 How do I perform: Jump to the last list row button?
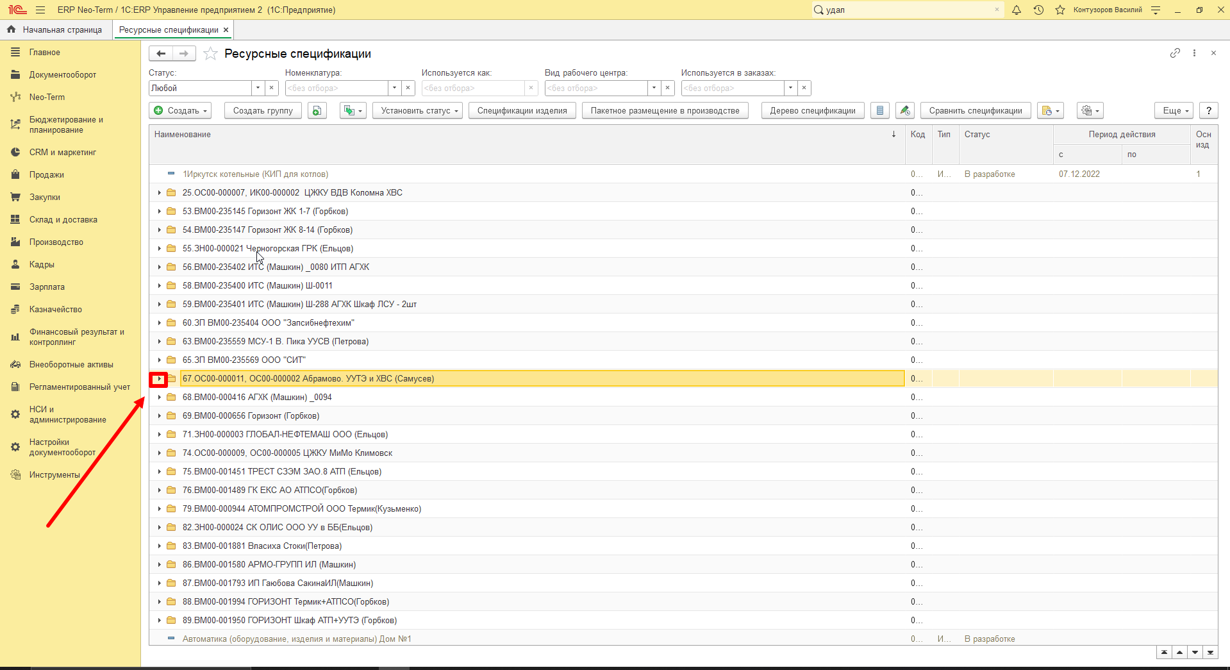1210,652
